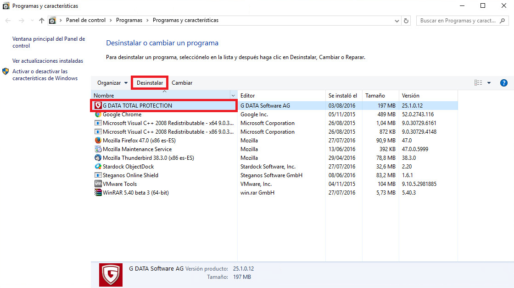Click the G DATA Total Protection shield icon

pyautogui.click(x=98, y=105)
